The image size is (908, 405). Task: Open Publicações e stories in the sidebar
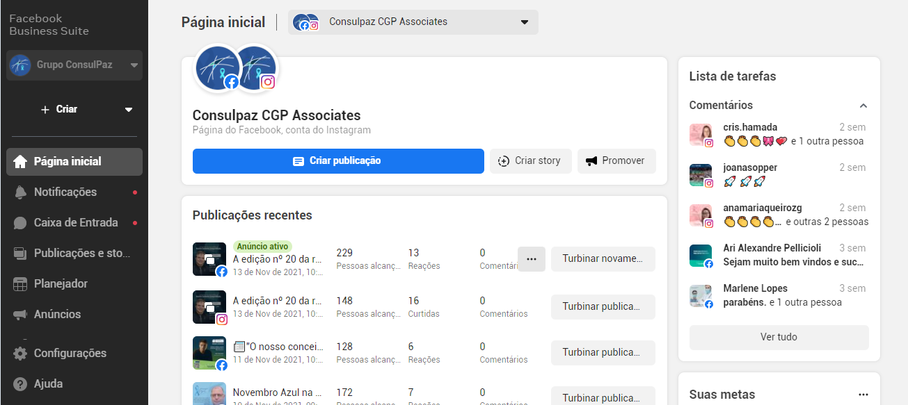(74, 253)
